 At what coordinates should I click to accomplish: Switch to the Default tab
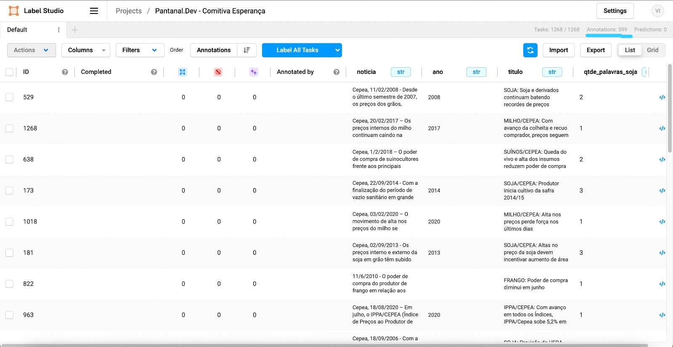click(x=17, y=30)
